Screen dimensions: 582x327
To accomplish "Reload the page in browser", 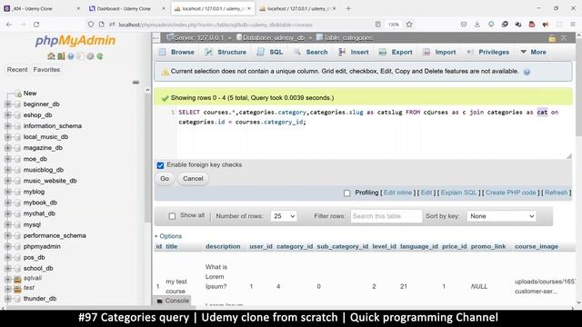I will click(36, 25).
